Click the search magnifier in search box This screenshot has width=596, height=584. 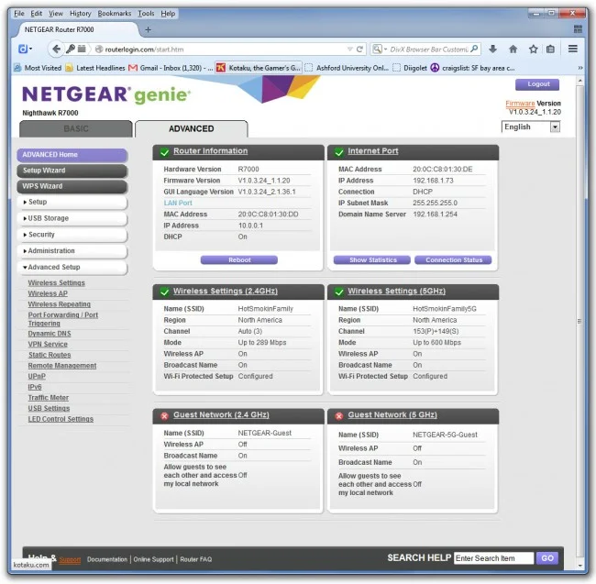point(474,49)
